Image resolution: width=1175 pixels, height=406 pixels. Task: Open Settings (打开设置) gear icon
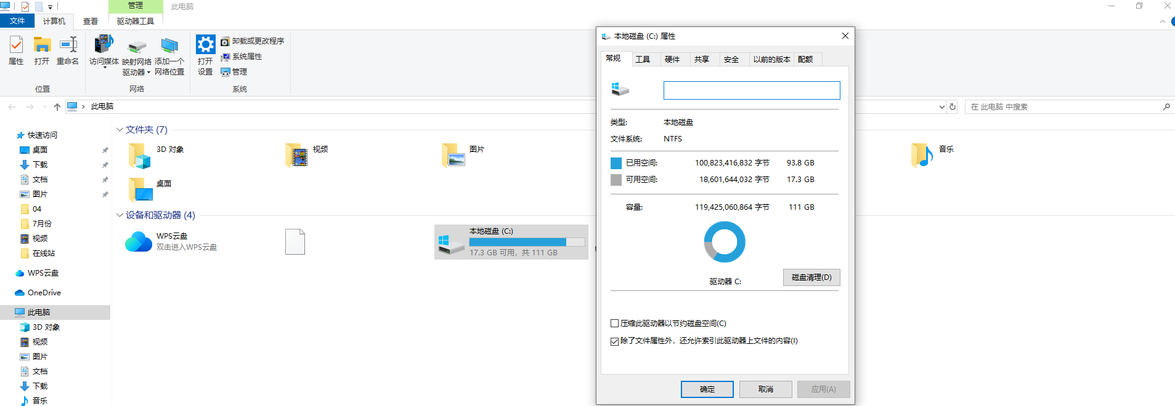[205, 55]
